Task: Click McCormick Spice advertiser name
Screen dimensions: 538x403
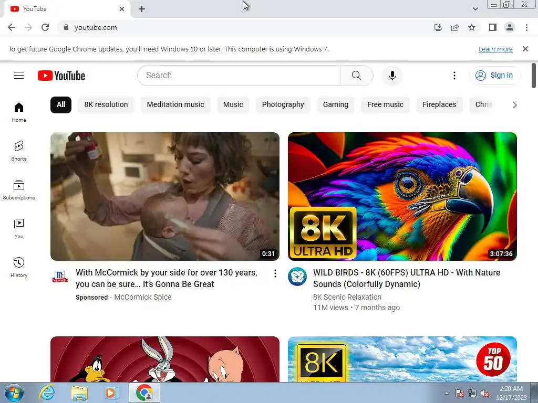Action: (x=143, y=297)
